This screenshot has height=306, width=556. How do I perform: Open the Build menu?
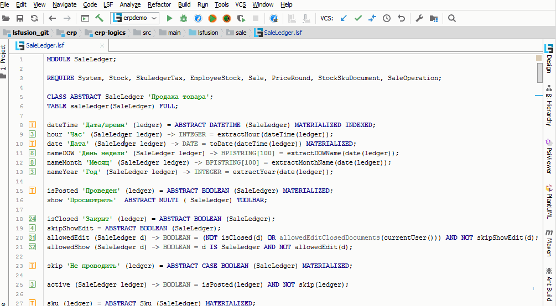pyautogui.click(x=184, y=4)
